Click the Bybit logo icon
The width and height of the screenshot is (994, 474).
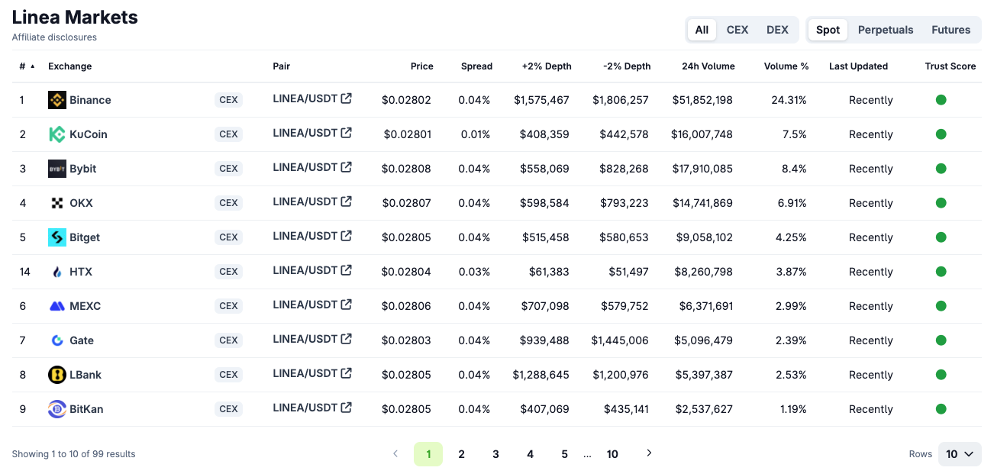pos(57,169)
